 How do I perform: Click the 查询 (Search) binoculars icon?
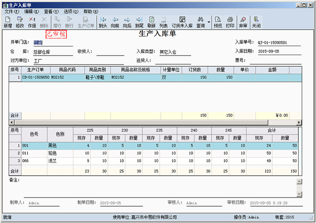[200, 22]
